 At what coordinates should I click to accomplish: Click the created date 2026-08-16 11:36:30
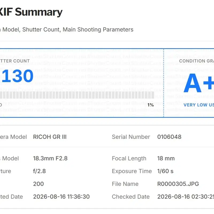pos(61,197)
